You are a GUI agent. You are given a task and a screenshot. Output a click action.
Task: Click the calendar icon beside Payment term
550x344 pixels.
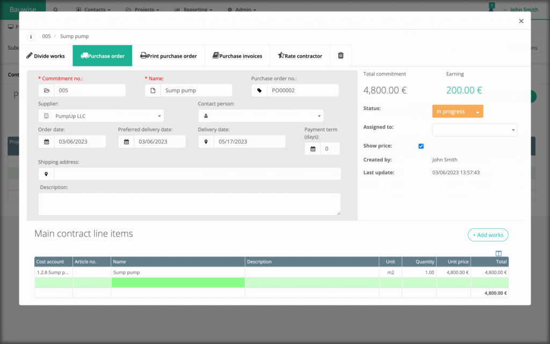313,149
